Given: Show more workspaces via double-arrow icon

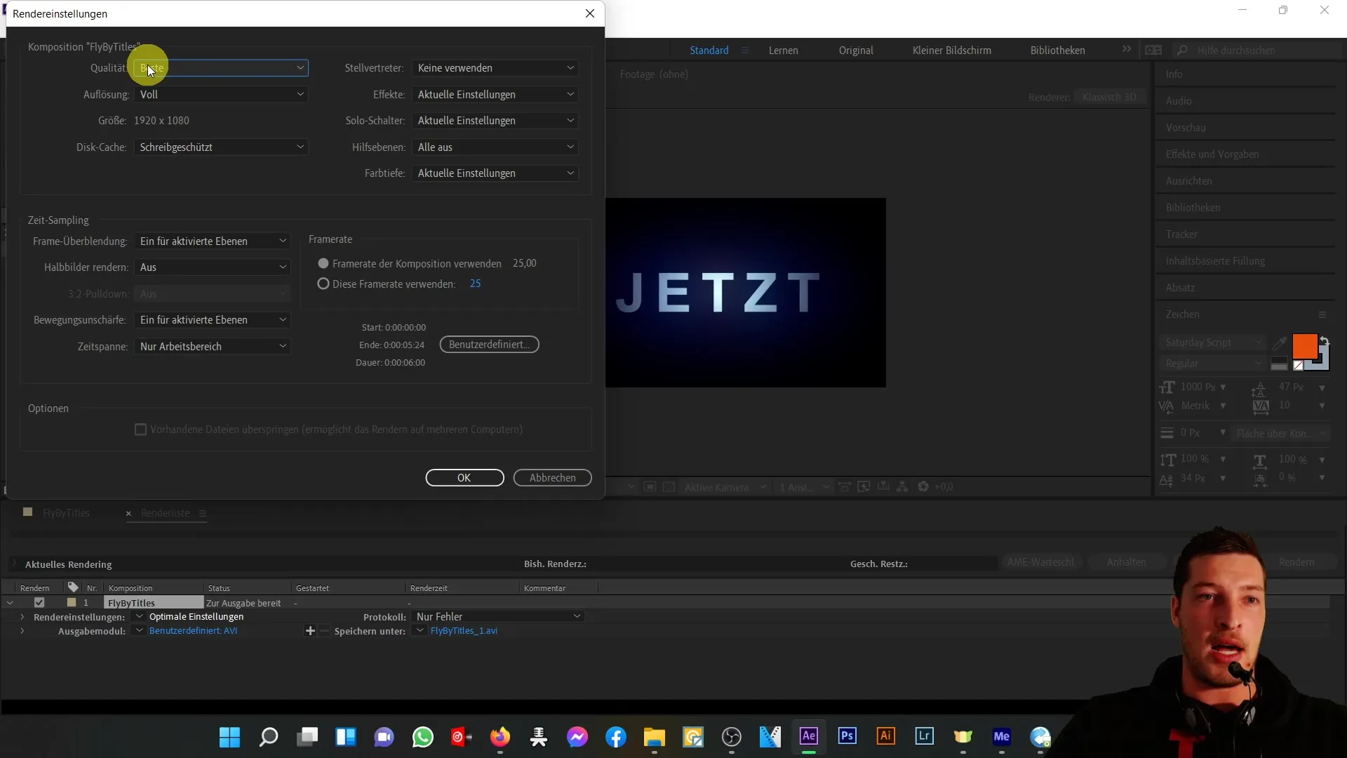Looking at the screenshot, I should pyautogui.click(x=1126, y=49).
